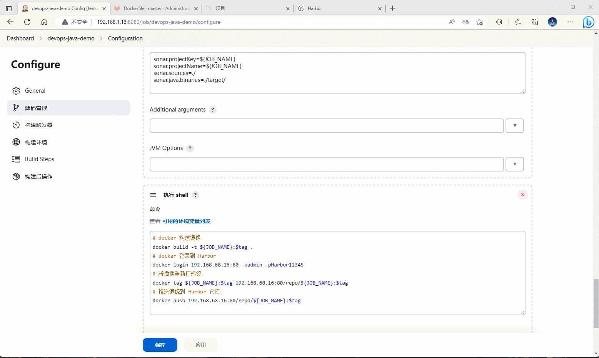The image size is (599, 358).
Task: Switch to the 项目 tab
Action: click(248, 8)
